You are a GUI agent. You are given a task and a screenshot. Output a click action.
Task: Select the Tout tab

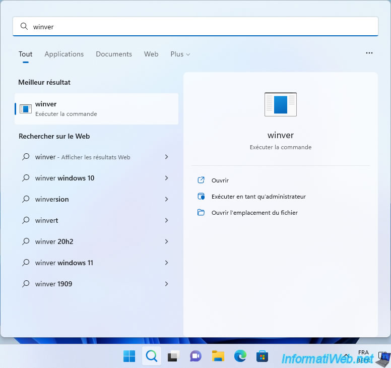(x=25, y=54)
